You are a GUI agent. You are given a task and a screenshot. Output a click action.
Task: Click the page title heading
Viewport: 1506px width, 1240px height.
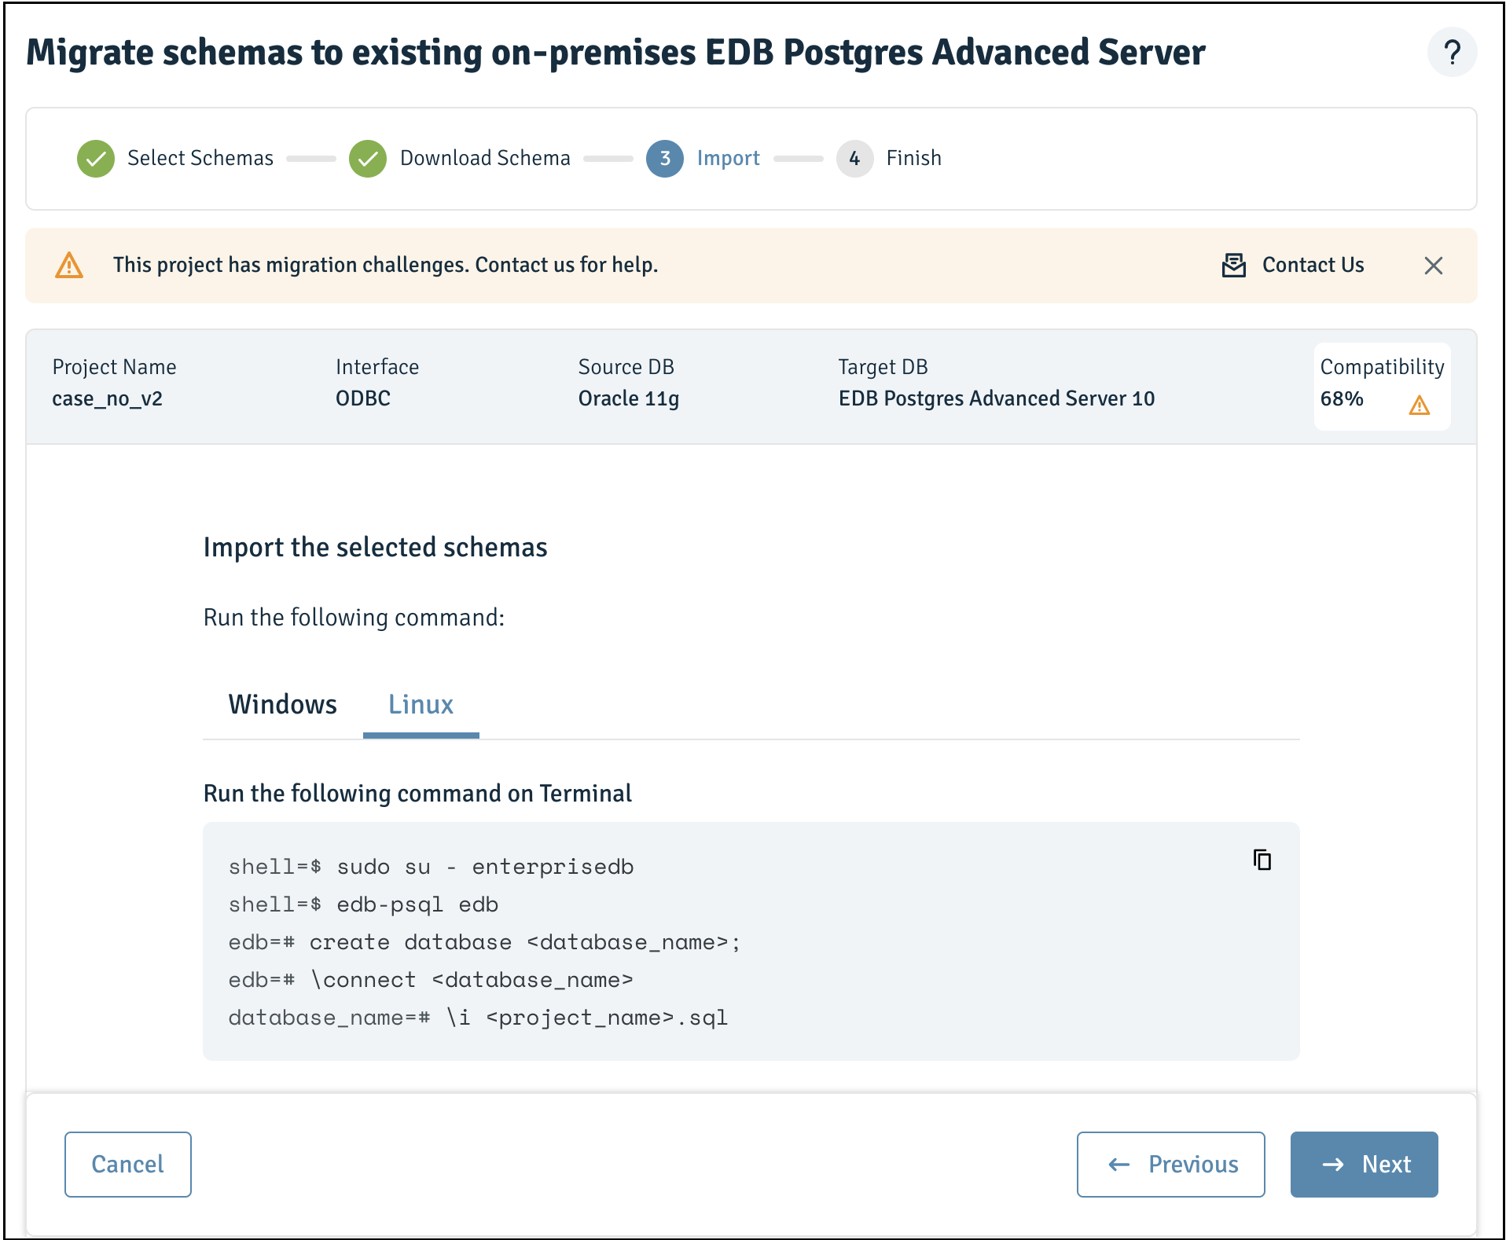615,53
